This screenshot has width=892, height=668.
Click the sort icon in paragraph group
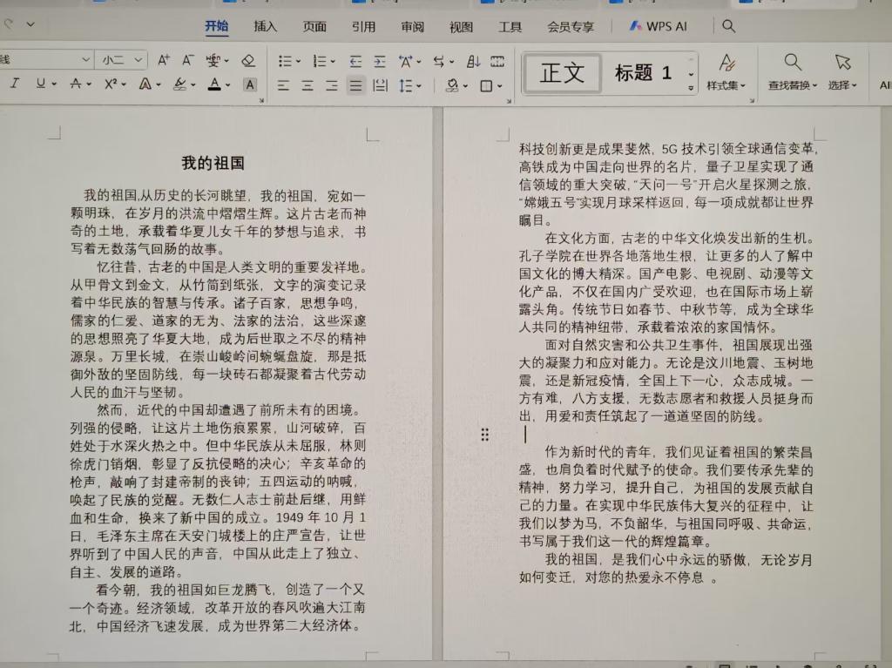[x=474, y=61]
